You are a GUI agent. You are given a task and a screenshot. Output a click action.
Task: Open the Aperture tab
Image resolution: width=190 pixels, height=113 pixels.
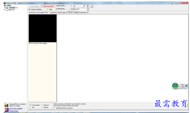[x=53, y=12]
